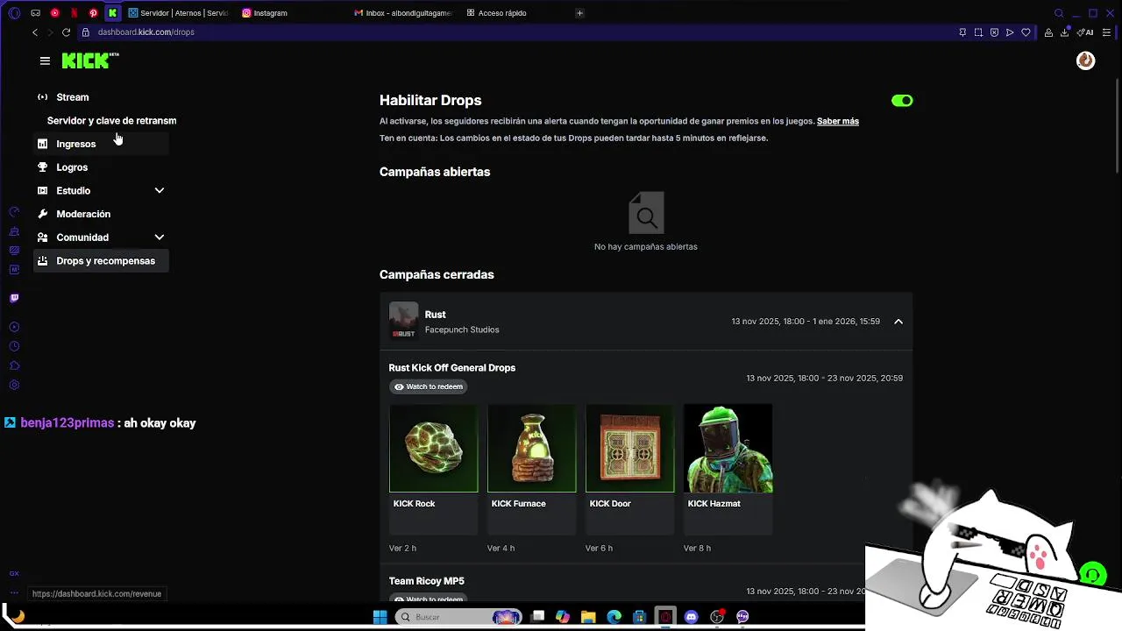
Task: Click the Windows Buscar search box
Action: 460,617
